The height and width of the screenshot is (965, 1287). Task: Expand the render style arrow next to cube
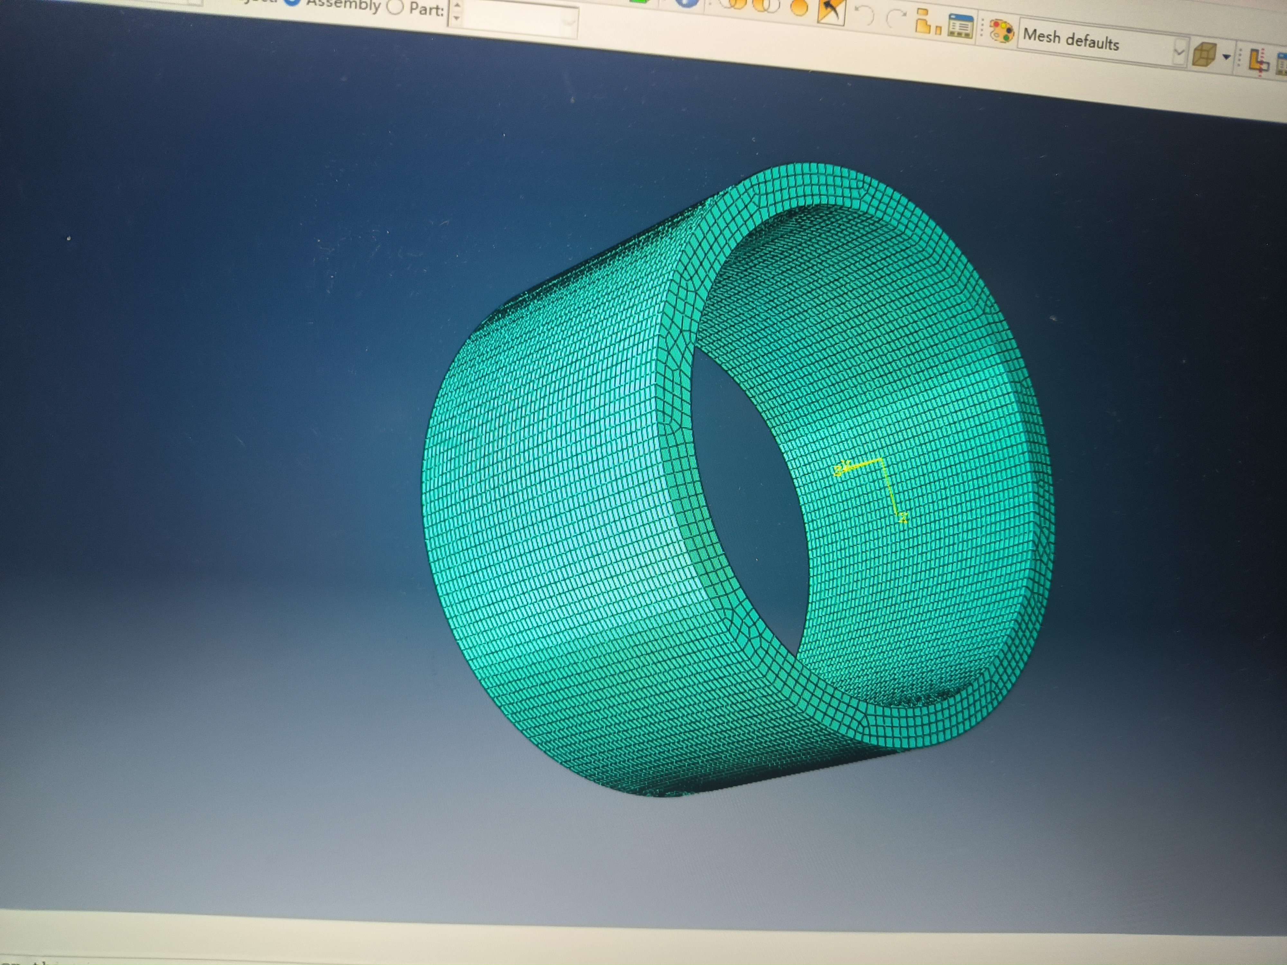[1227, 57]
